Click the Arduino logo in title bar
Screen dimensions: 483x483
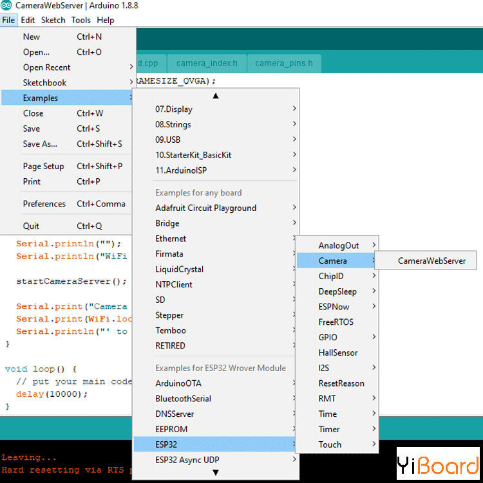coord(6,5)
